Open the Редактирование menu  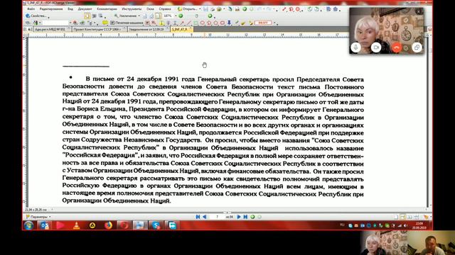coord(51,9)
